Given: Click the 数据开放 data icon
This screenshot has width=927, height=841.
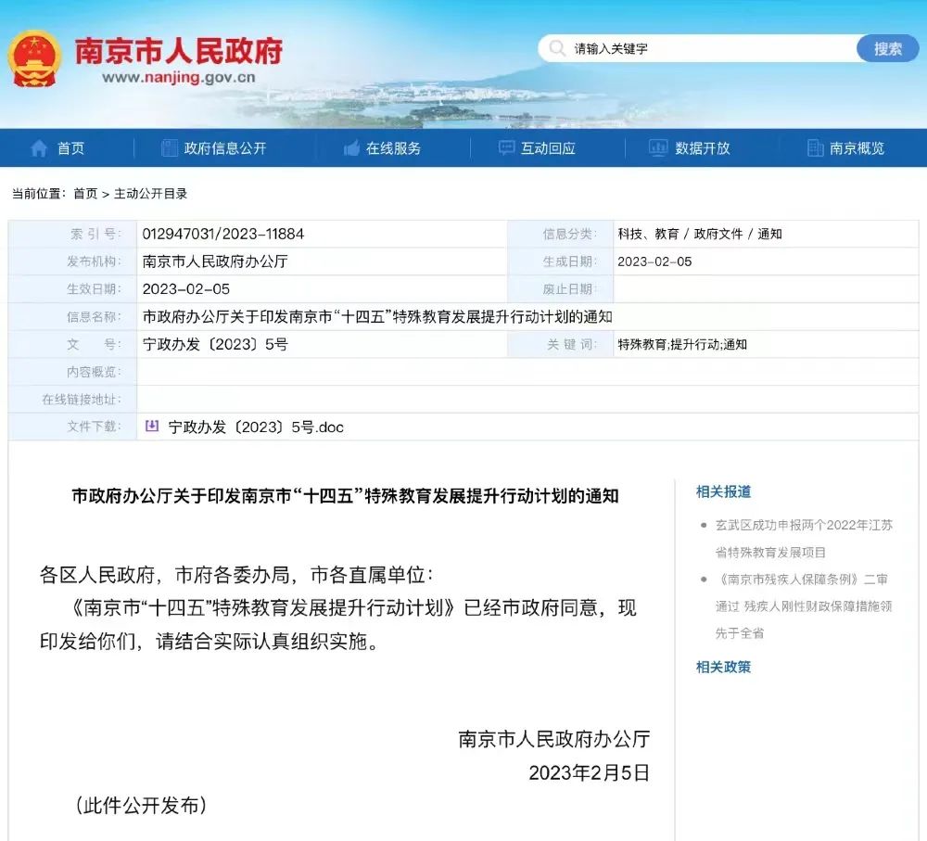Looking at the screenshot, I should pyautogui.click(x=658, y=147).
